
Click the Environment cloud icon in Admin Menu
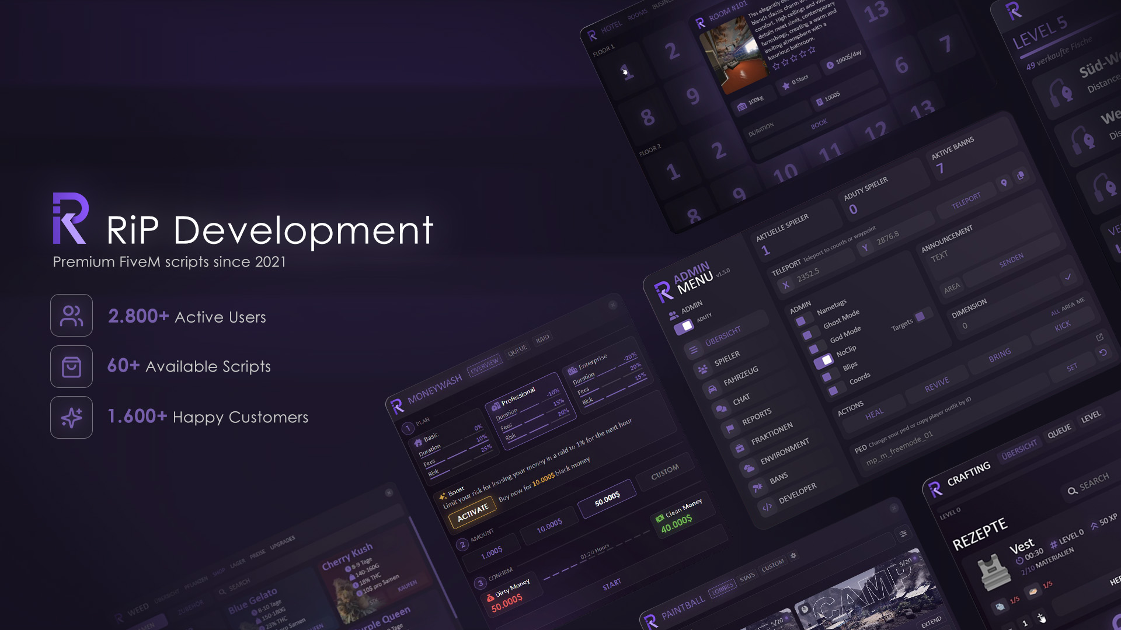click(x=749, y=468)
